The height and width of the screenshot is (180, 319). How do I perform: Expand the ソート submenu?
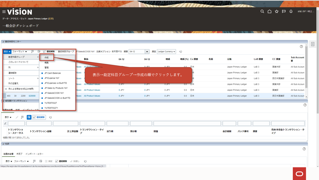(x=21, y=78)
